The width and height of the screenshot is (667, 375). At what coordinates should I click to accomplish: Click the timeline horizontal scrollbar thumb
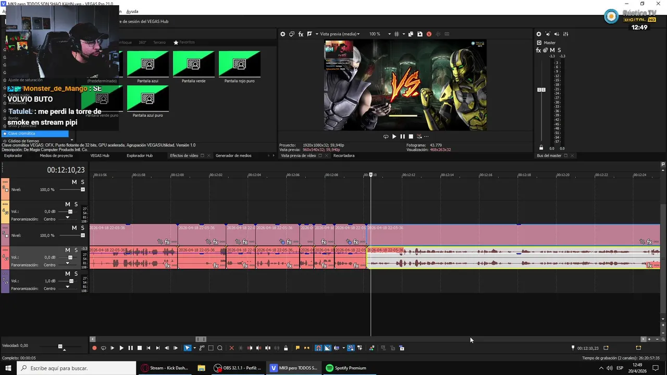tap(201, 339)
